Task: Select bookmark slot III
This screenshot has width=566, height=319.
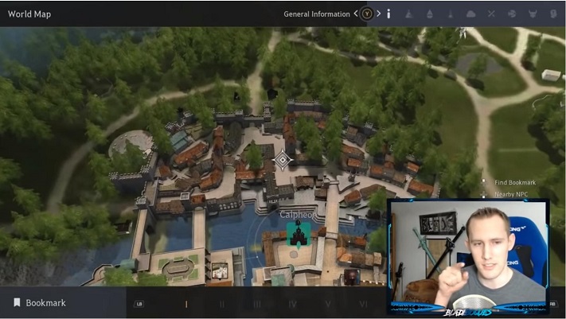Action: [256, 304]
